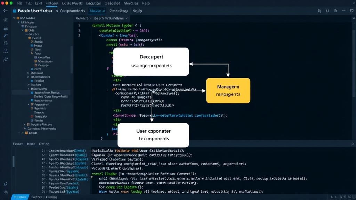The image size is (356, 200).
Task: Click the left sidebar icon third below the pen icon
Action: point(6,59)
